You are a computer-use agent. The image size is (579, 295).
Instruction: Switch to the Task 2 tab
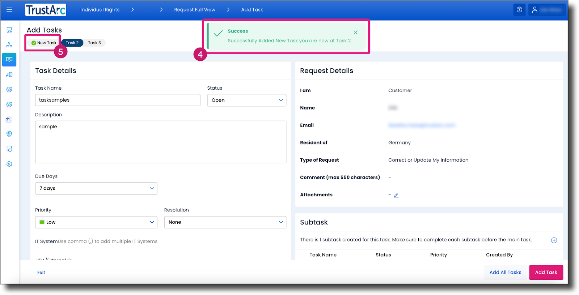pyautogui.click(x=72, y=43)
